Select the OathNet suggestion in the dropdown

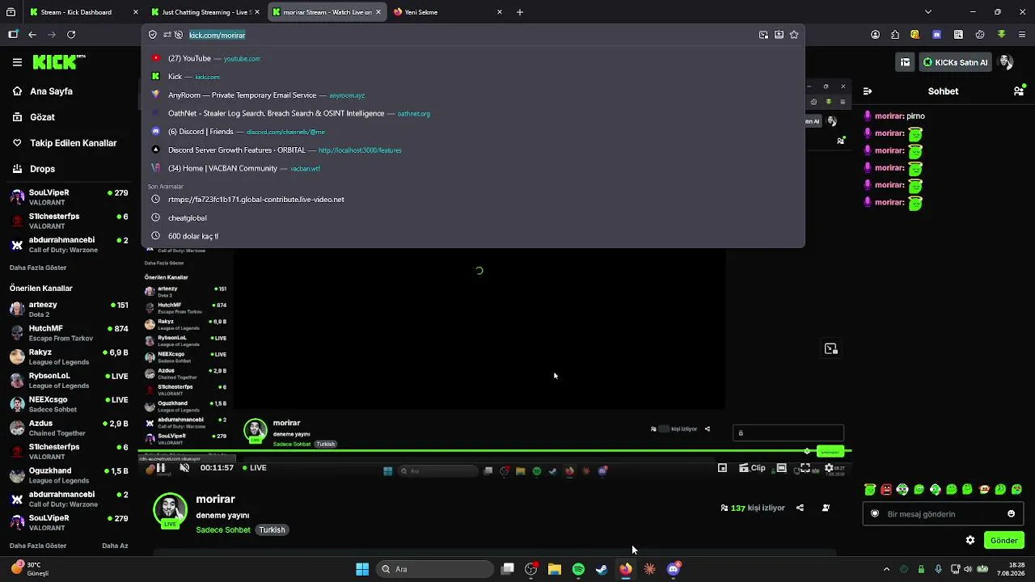pos(473,113)
